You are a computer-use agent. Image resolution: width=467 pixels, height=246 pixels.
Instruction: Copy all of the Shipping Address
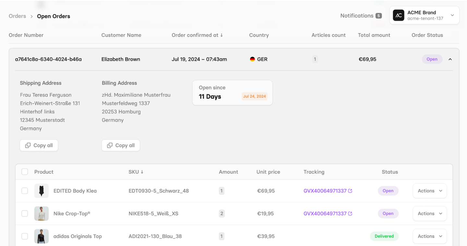[39, 145]
